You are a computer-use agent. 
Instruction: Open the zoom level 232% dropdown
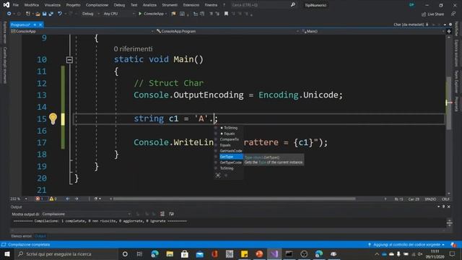19,199
